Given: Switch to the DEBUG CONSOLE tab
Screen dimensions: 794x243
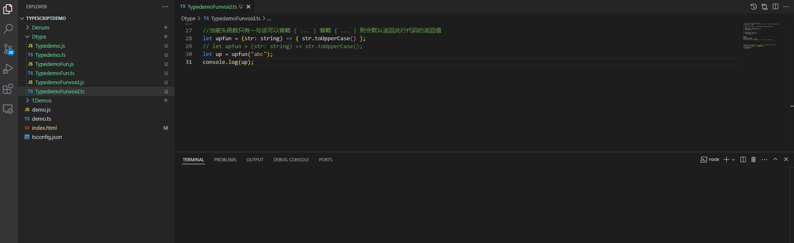Looking at the screenshot, I should [291, 160].
